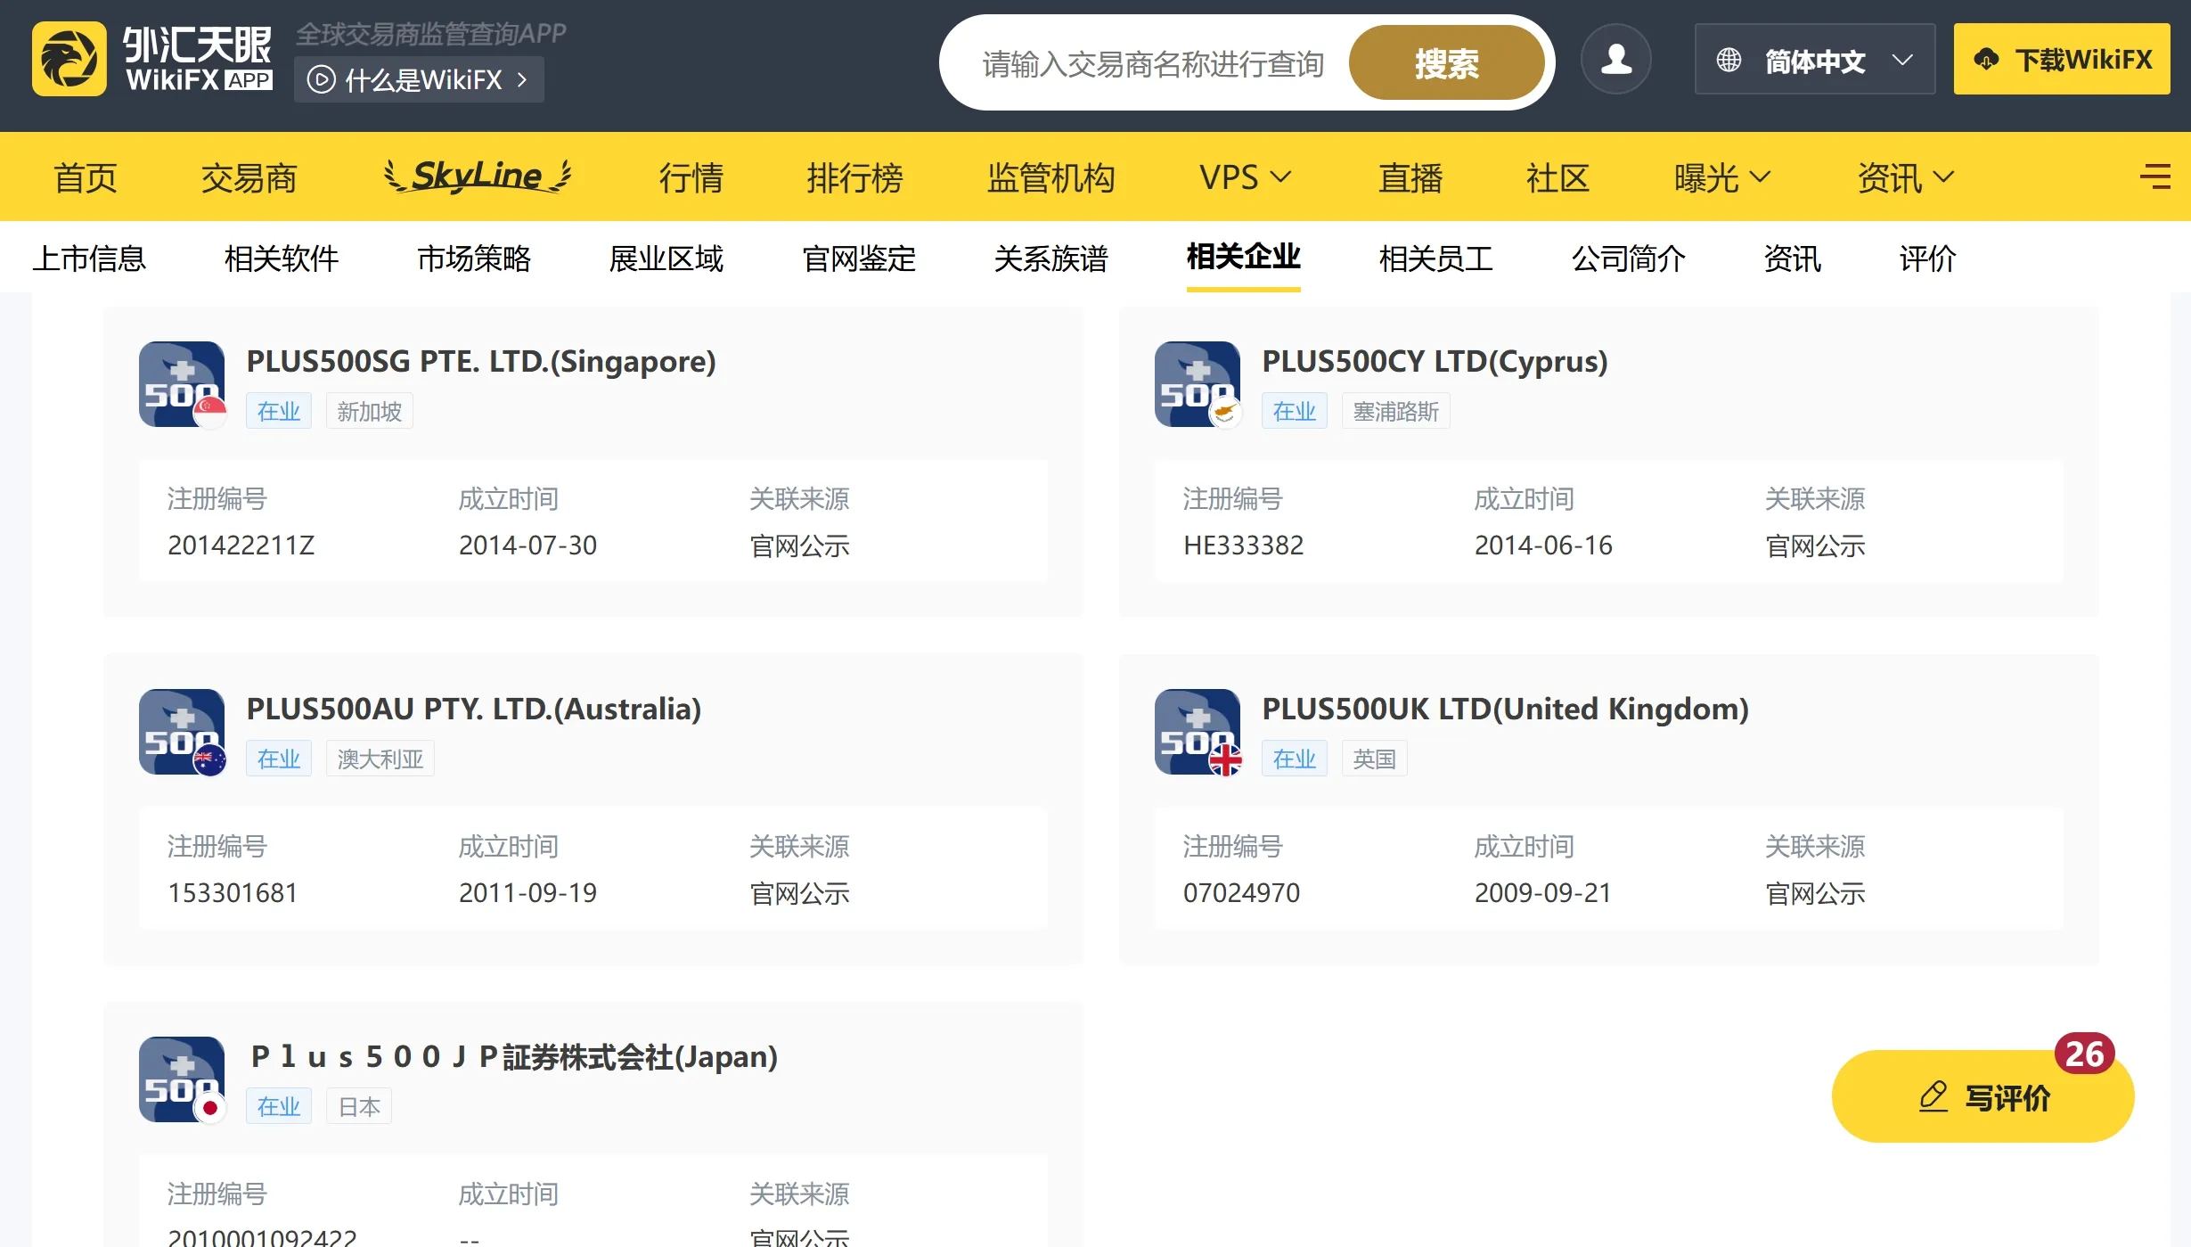Click the Plus500 Cyprus company logo

click(x=1198, y=384)
